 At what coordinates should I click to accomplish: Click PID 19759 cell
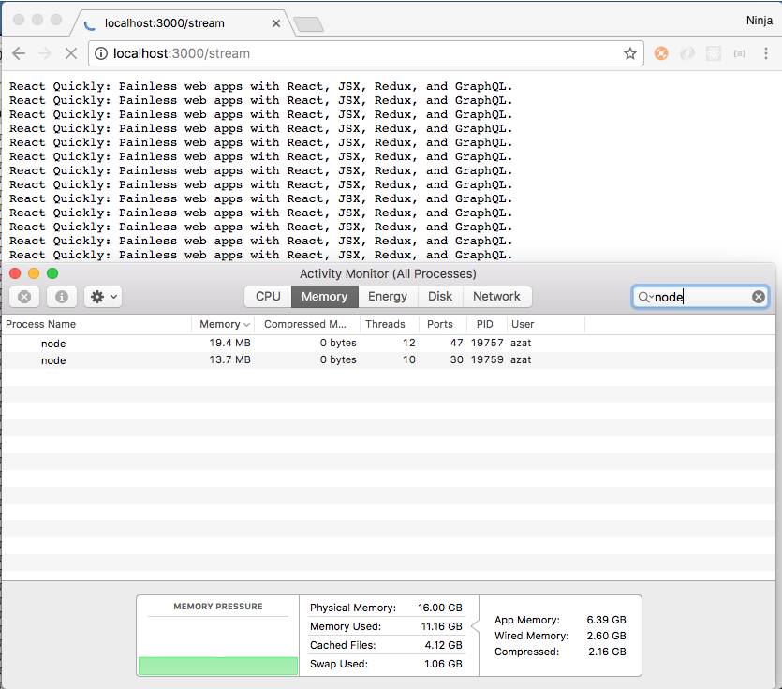coord(487,360)
